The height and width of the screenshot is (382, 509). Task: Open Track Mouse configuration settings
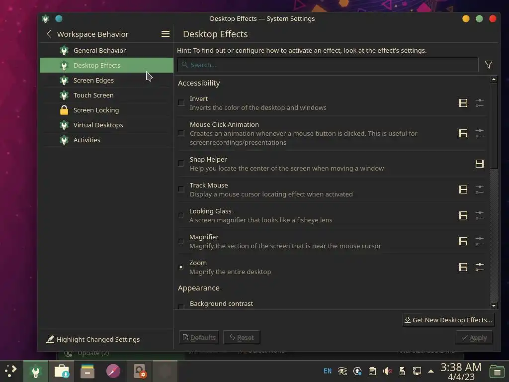tap(480, 190)
